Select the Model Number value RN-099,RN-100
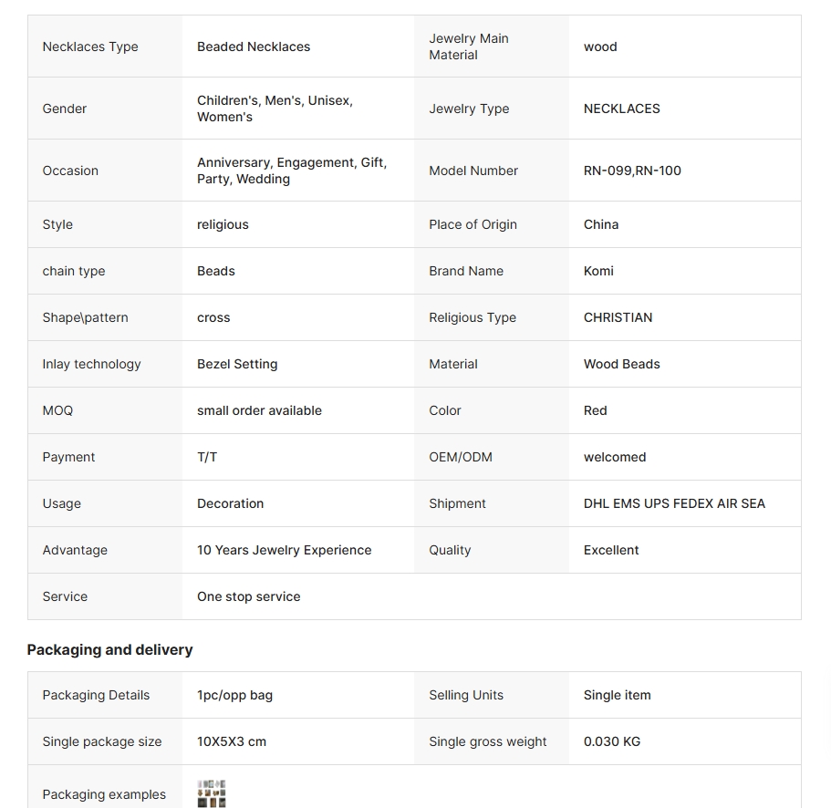 click(x=632, y=171)
